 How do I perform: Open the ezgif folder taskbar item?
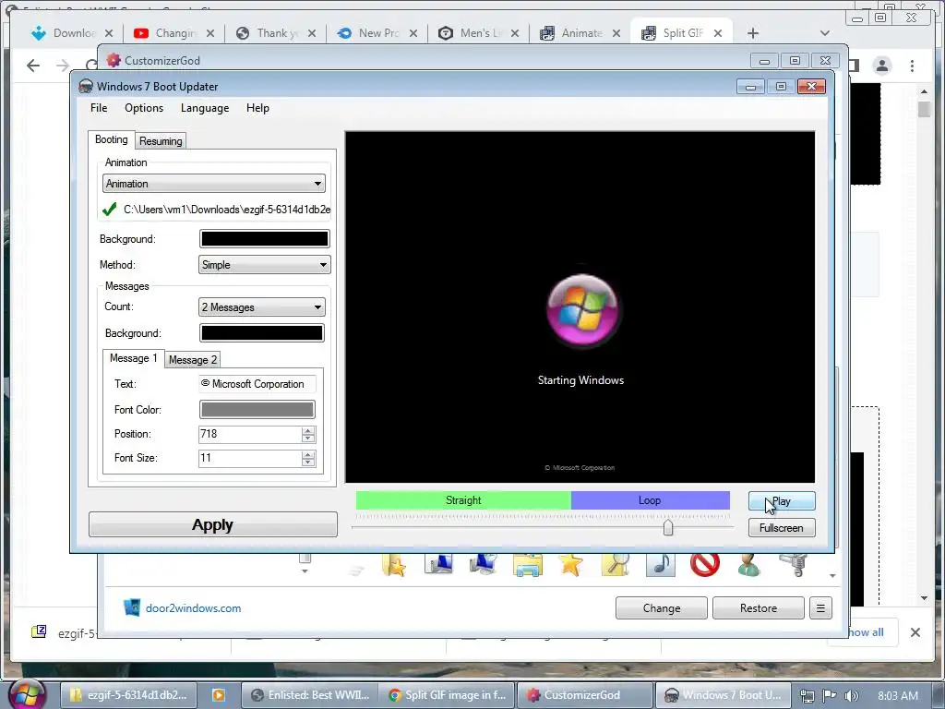click(128, 695)
